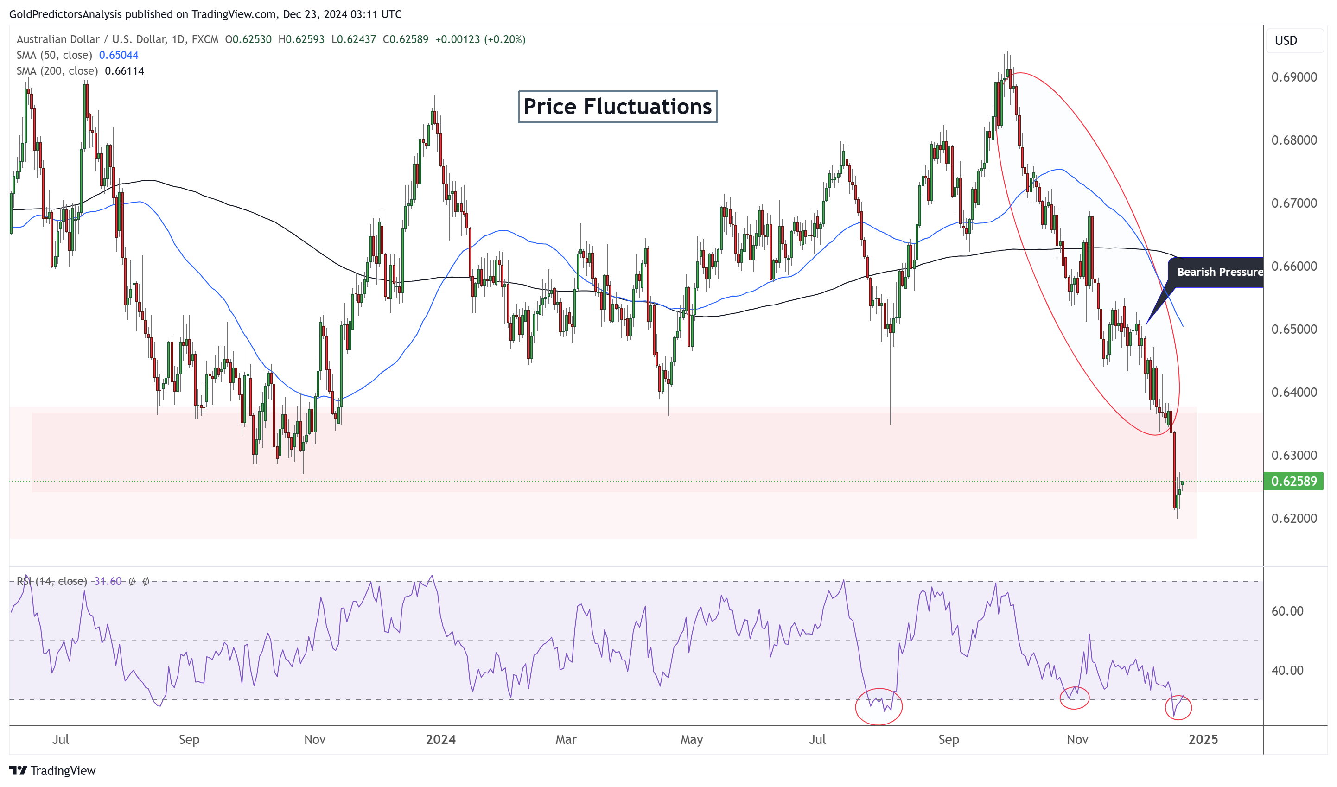Image resolution: width=1337 pixels, height=787 pixels.
Task: Click the Australian Dollar / U.S. Dollar title
Action: click(91, 39)
